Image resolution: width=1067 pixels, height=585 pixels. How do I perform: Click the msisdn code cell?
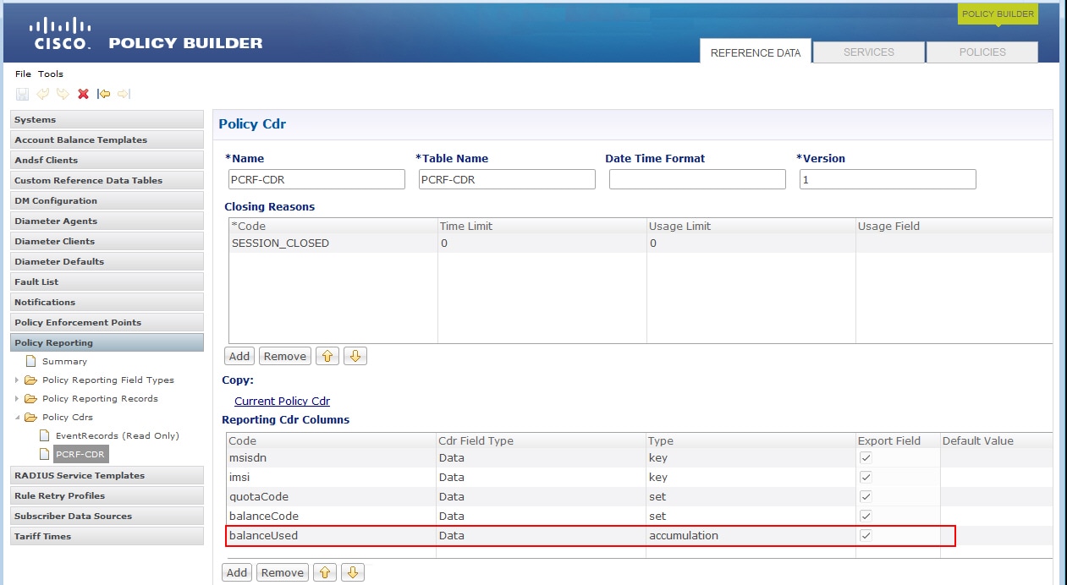point(331,457)
